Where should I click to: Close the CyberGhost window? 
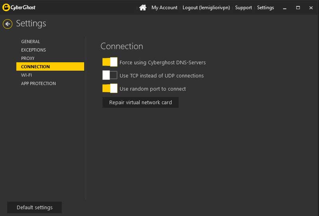(311, 8)
